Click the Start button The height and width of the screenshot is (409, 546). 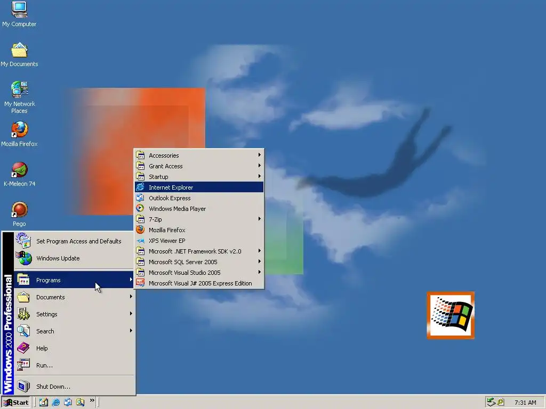16,403
